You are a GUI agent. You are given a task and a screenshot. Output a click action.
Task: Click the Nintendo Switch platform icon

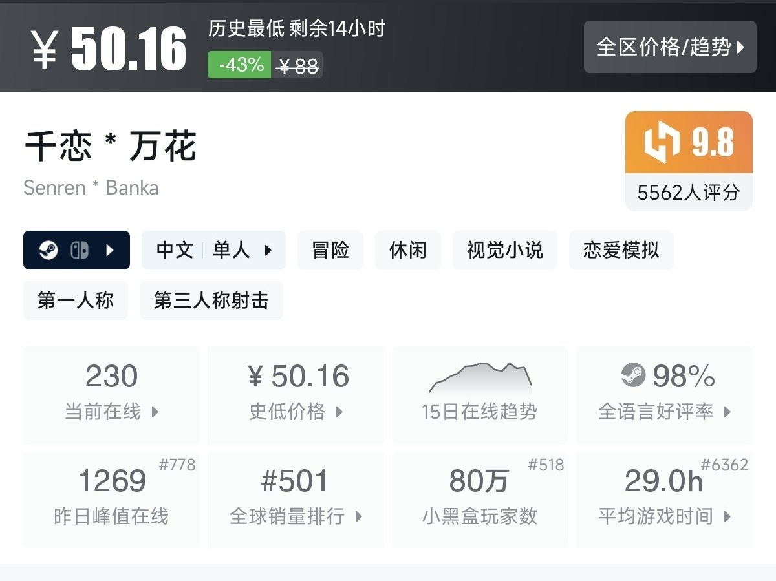80,250
